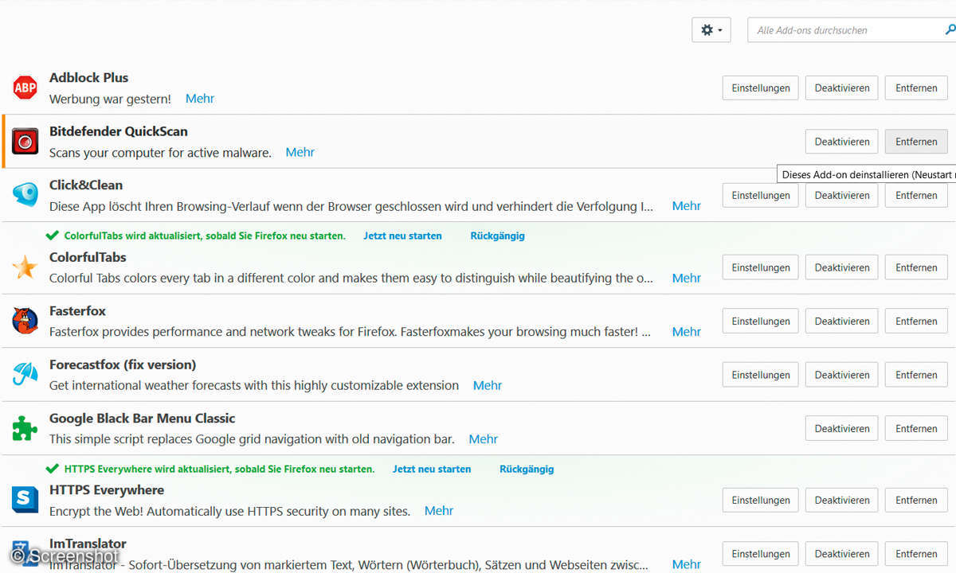
Task: Entfernen the Click&Clean add-on
Action: 916,195
